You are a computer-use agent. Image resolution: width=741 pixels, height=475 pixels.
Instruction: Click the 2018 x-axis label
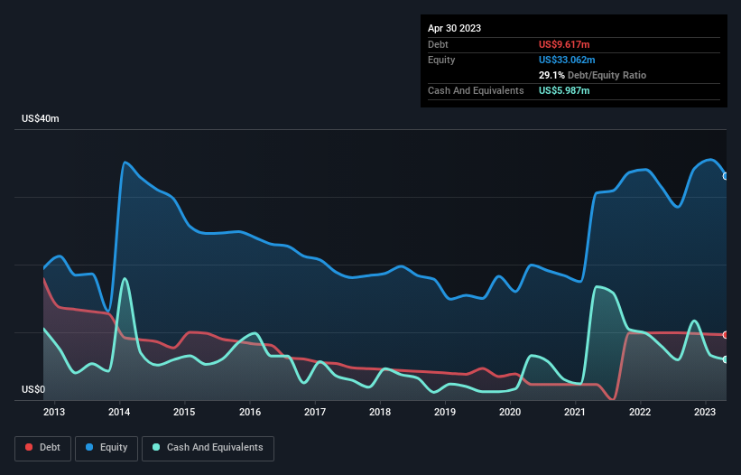tap(380, 412)
